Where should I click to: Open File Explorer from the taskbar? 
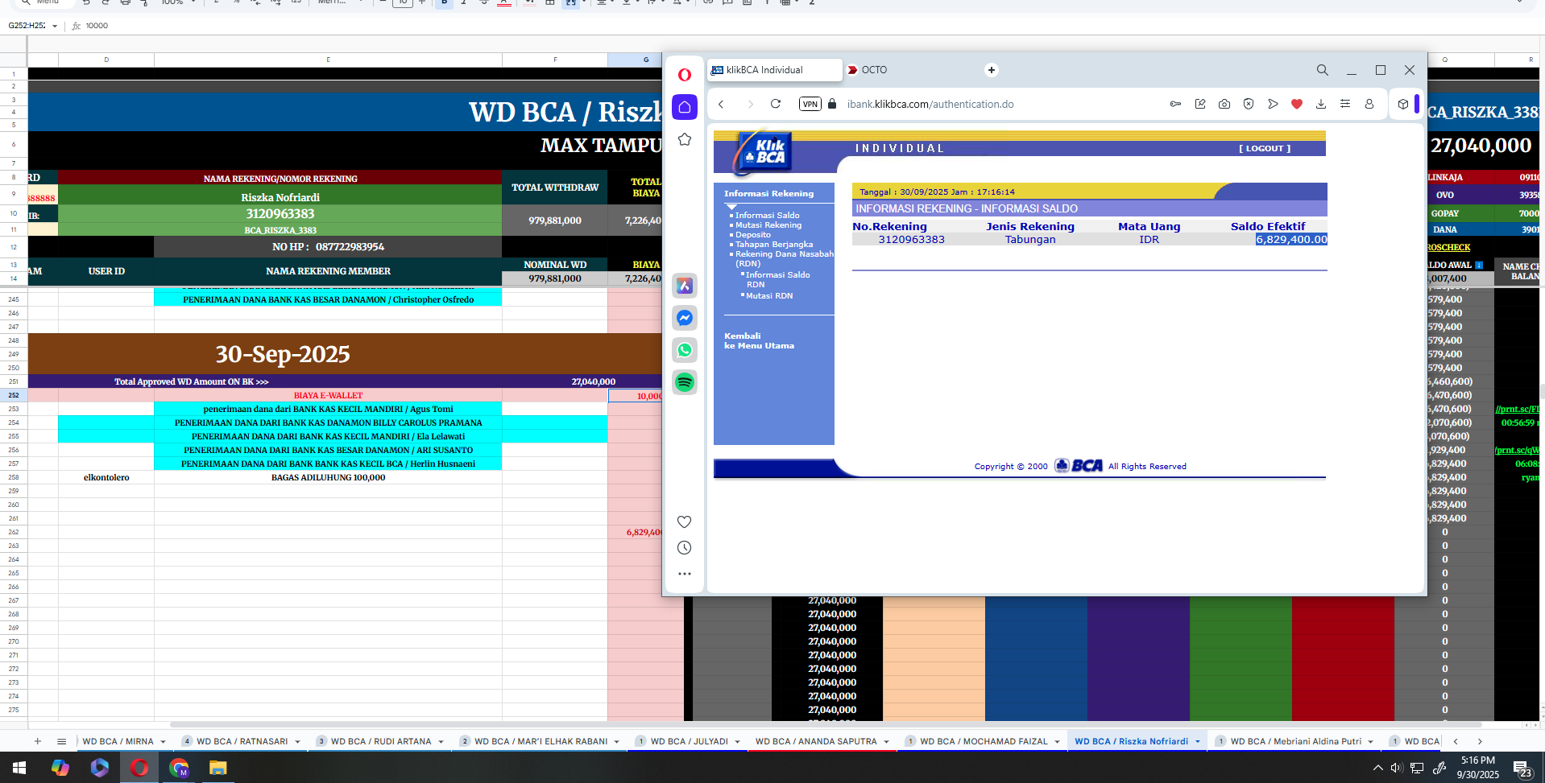(217, 768)
